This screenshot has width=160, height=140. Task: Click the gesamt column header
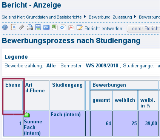pyautogui.click(x=101, y=100)
